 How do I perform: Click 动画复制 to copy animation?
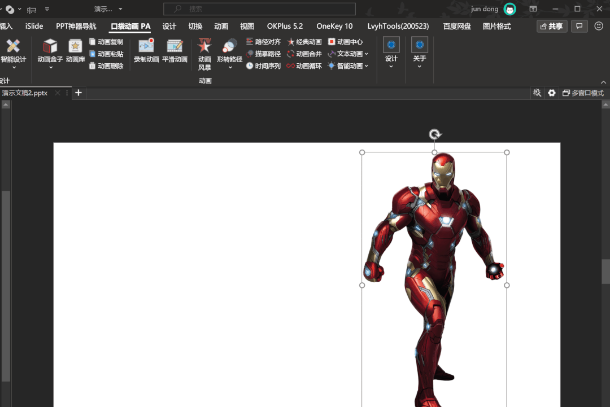pos(106,42)
